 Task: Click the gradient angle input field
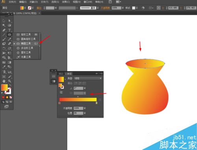78,88
